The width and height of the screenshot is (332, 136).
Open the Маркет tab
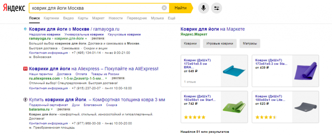click(x=98, y=18)
